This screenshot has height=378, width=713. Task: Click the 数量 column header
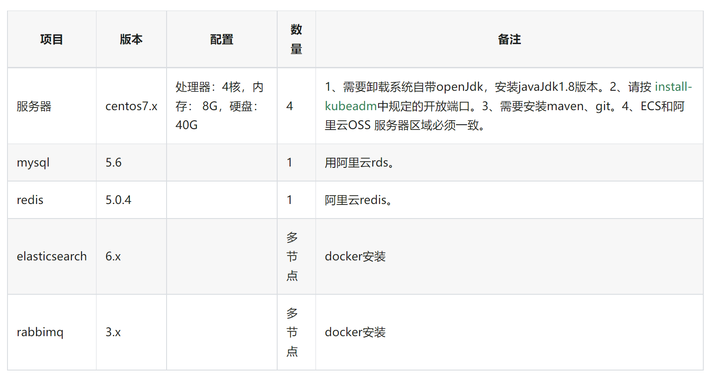click(x=296, y=39)
